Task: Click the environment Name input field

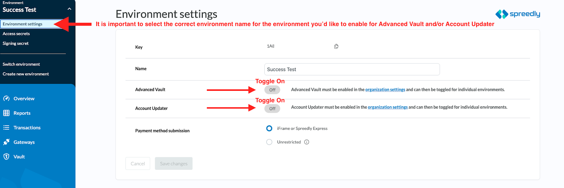Action: [x=352, y=69]
